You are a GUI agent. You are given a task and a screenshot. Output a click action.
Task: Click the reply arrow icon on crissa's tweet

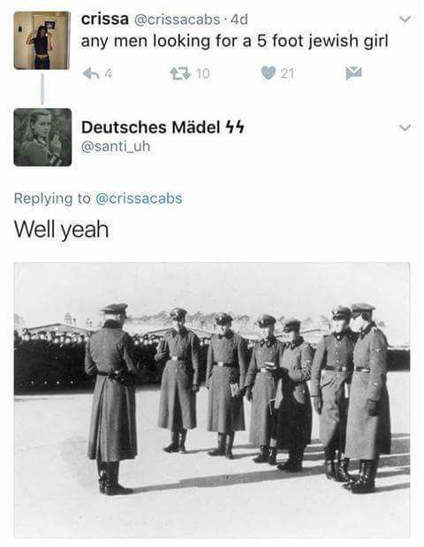90,73
